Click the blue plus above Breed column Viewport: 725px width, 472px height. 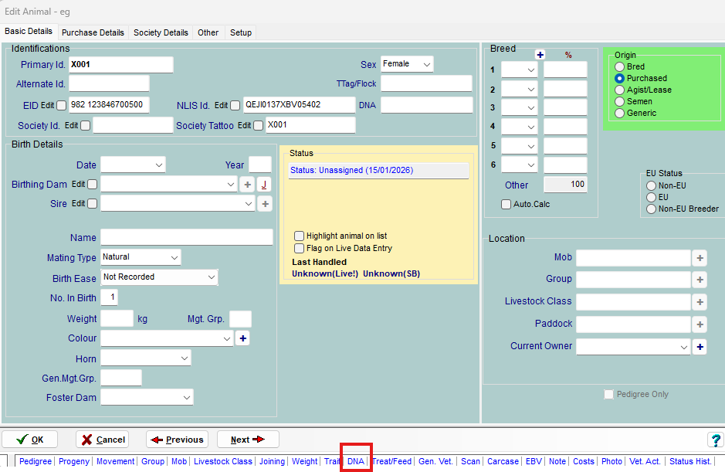point(540,55)
